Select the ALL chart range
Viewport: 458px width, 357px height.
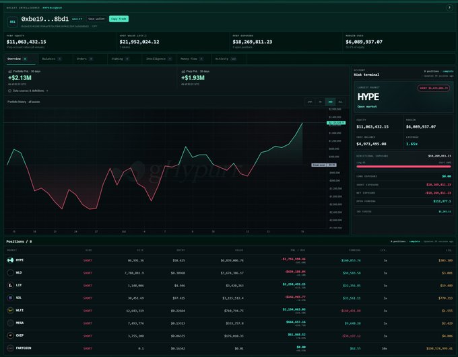(x=340, y=102)
